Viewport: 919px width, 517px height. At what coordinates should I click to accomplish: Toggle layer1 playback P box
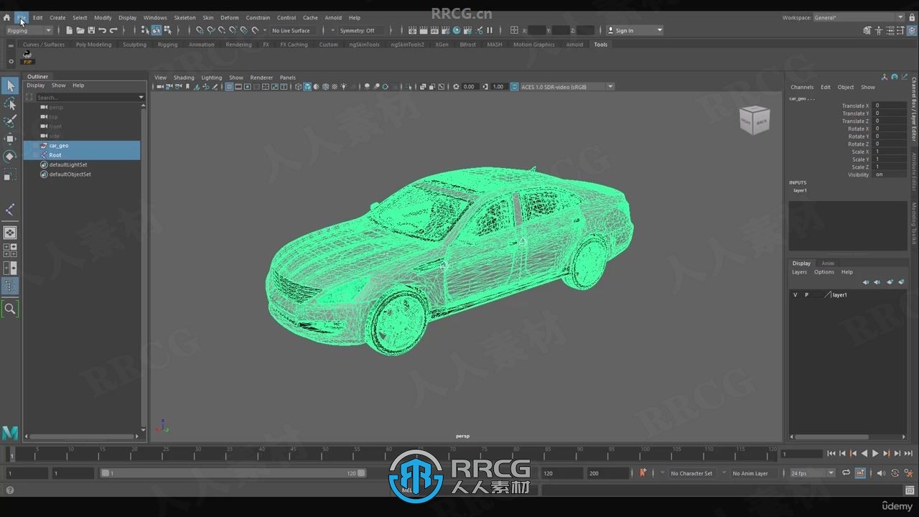coord(806,295)
